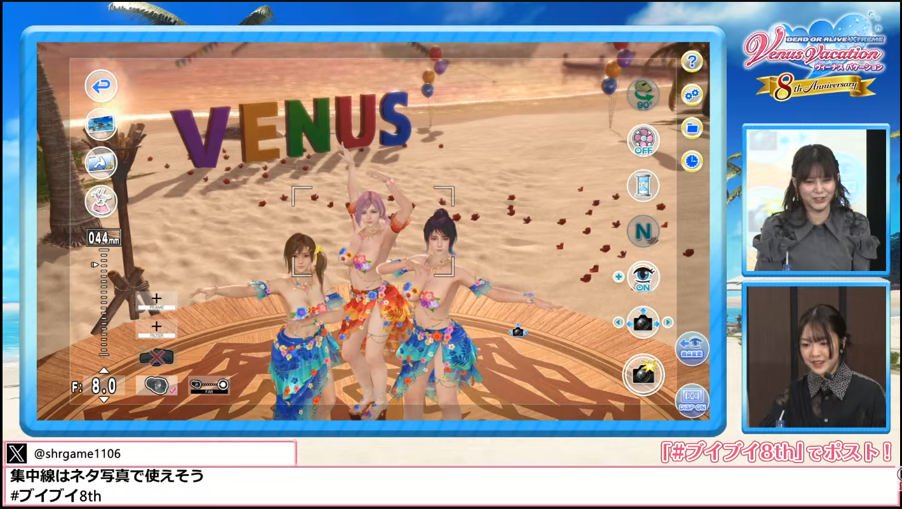The height and width of the screenshot is (509, 902).
Task: Click the camera move directional icon
Action: tap(643, 322)
